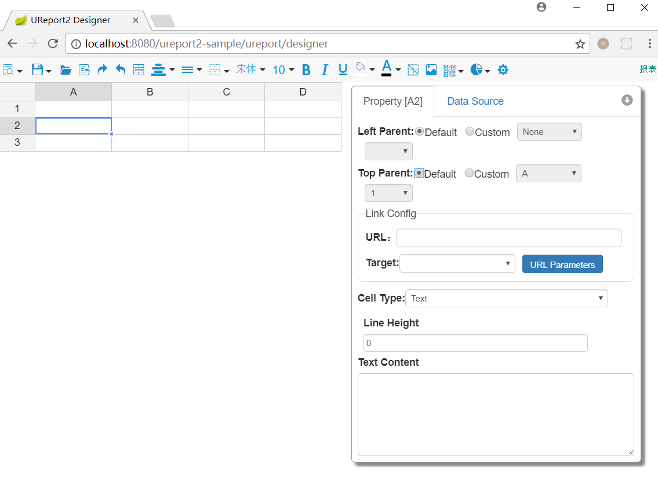The height and width of the screenshot is (485, 658).
Task: Toggle Underline text formatting
Action: pyautogui.click(x=343, y=70)
